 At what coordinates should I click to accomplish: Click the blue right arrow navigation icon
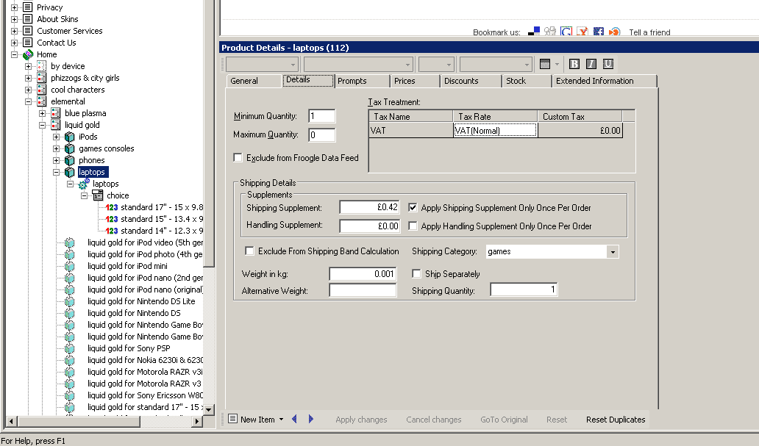[x=311, y=419]
